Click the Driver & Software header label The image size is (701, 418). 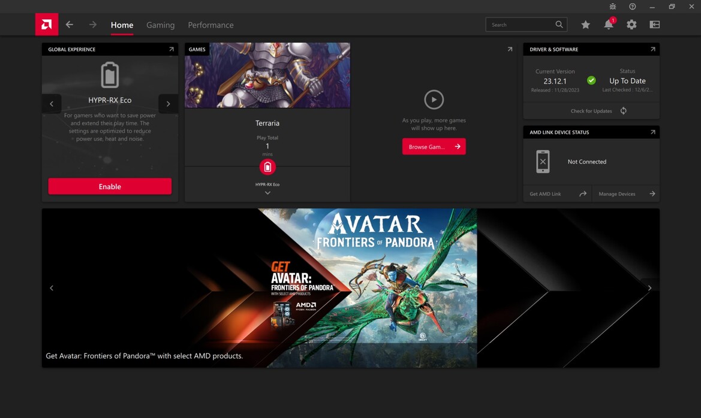[x=554, y=49]
